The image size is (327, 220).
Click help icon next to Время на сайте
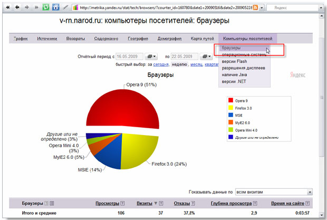coord(307,203)
